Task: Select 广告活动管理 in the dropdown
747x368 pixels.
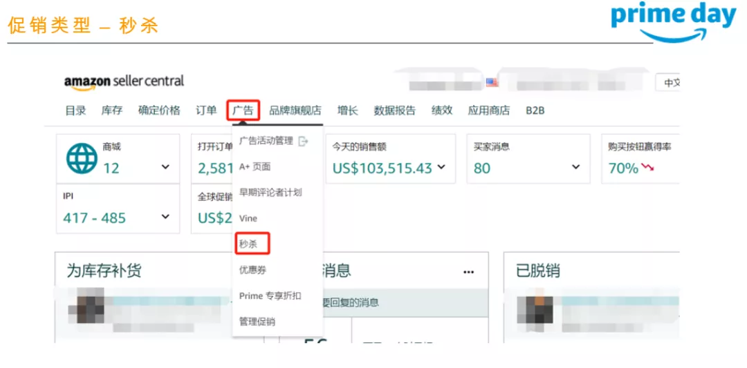Action: pos(266,142)
